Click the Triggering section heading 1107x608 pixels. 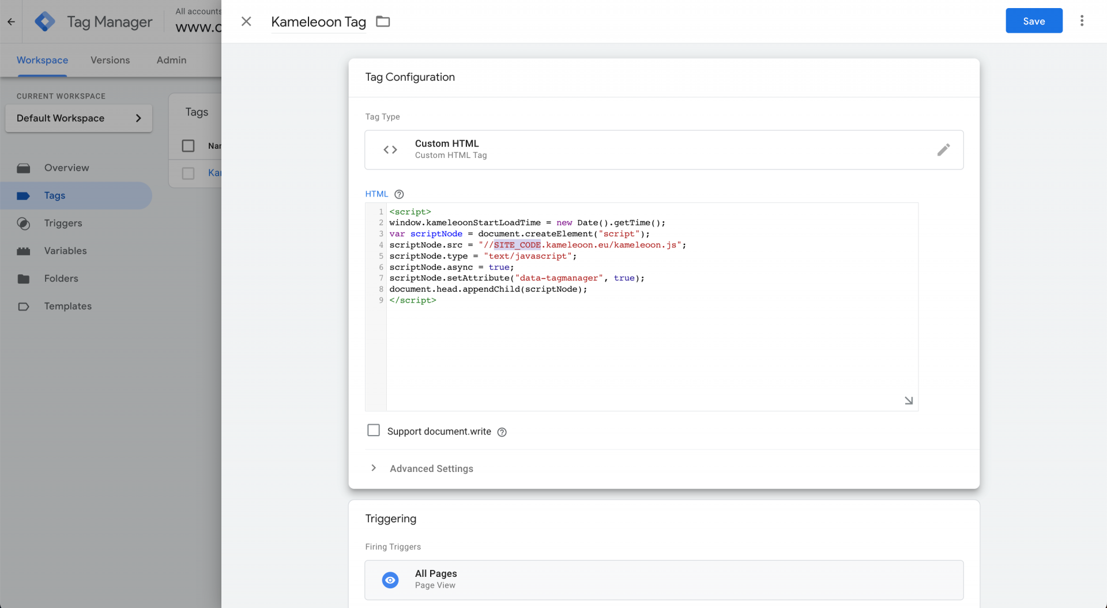tap(390, 519)
